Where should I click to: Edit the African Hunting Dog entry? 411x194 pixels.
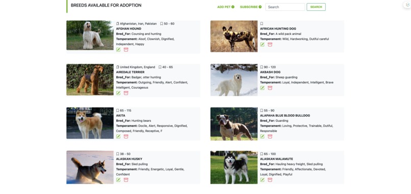(x=262, y=44)
